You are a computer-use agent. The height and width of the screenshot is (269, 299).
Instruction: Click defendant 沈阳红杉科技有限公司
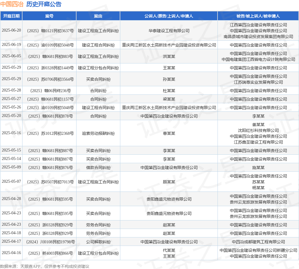pyautogui.click(x=258, y=130)
